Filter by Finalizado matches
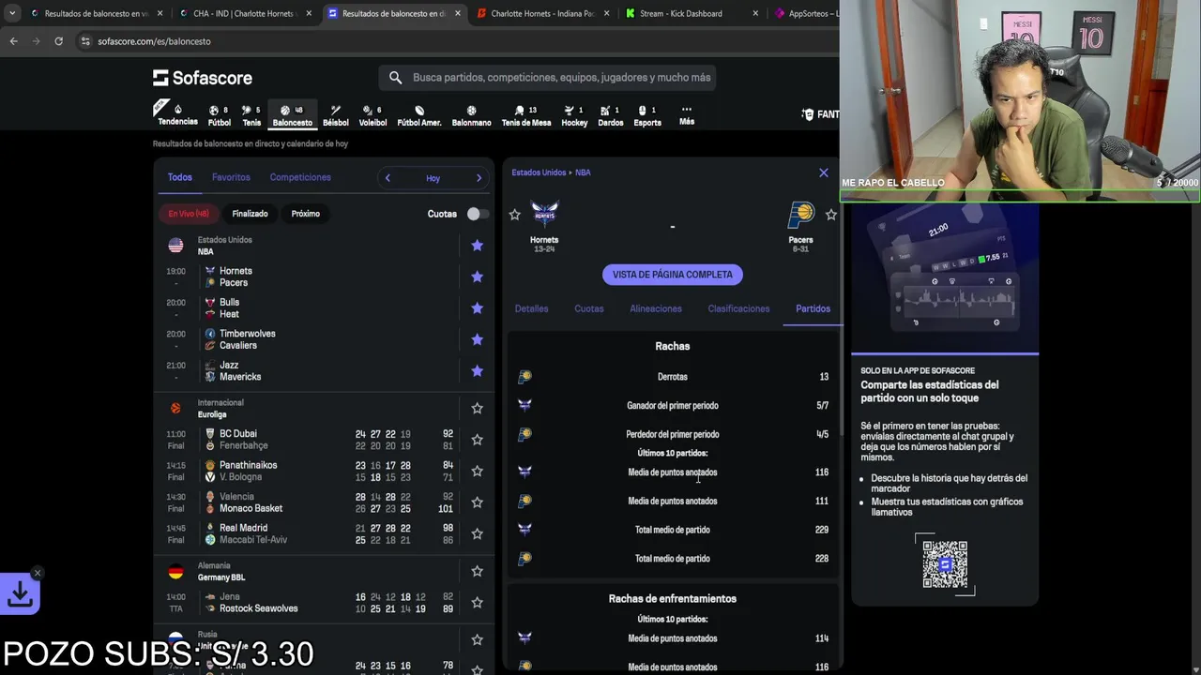 (250, 214)
